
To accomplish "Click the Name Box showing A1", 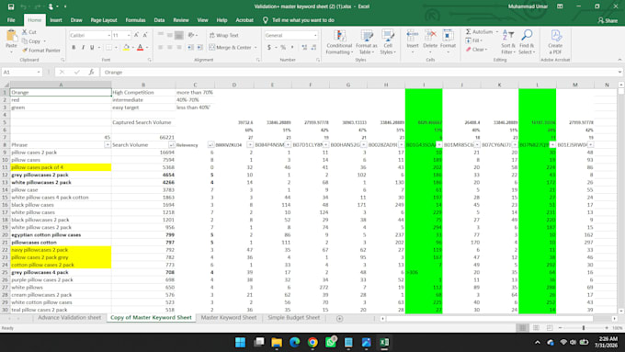I will (x=20, y=73).
